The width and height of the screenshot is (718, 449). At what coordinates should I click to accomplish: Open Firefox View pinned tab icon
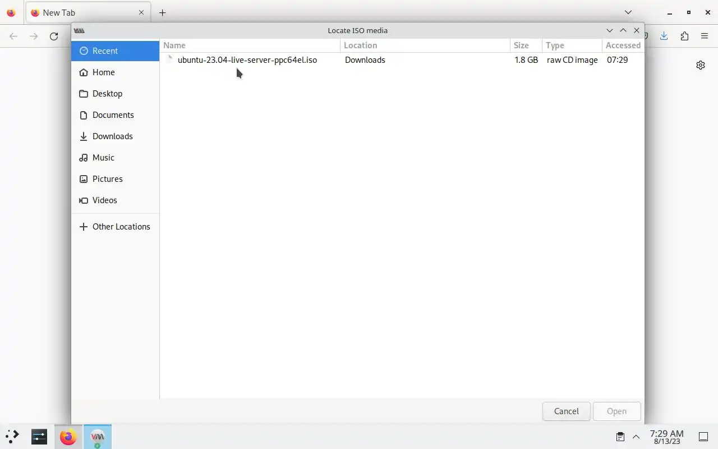[11, 12]
